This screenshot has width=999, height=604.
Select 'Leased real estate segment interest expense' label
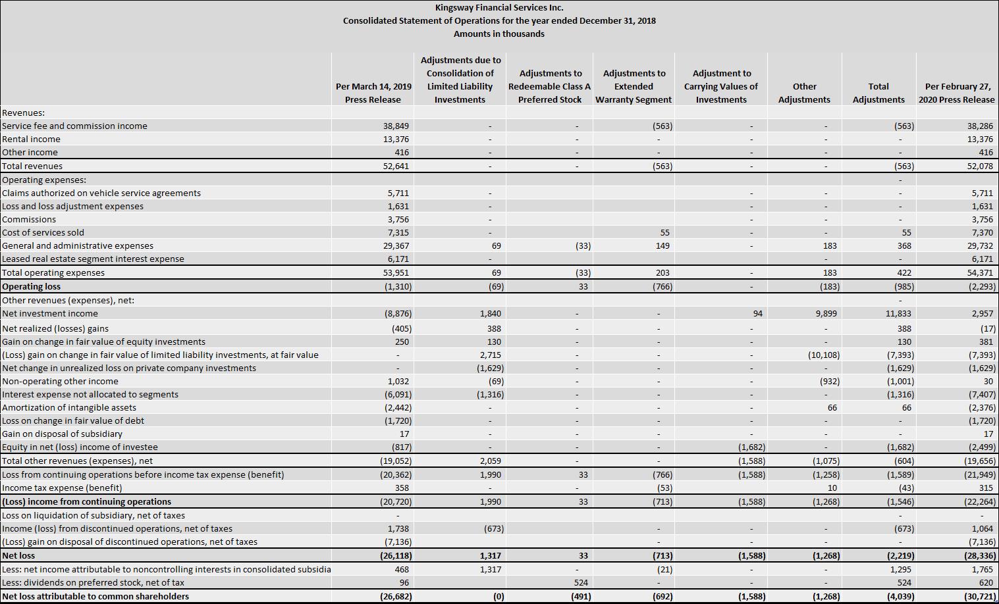94,259
